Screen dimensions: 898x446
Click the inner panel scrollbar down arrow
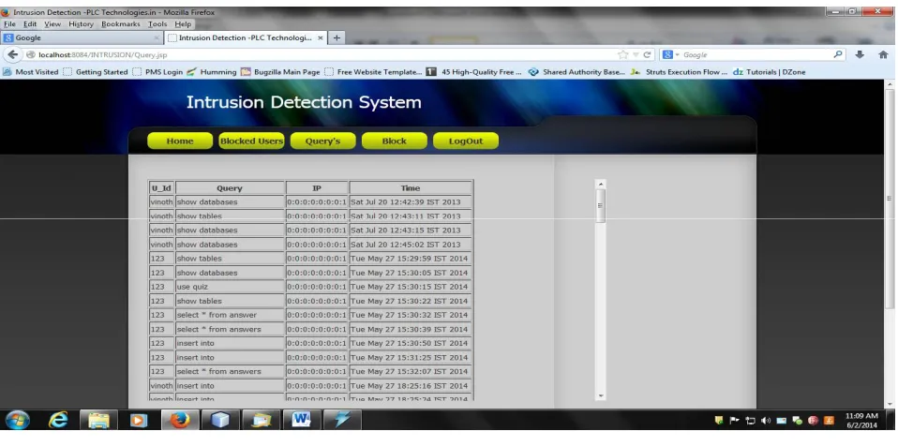(601, 395)
